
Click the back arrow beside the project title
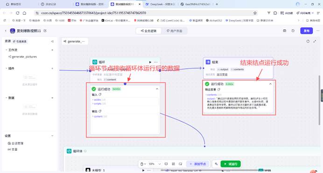pyautogui.click(x=6, y=31)
